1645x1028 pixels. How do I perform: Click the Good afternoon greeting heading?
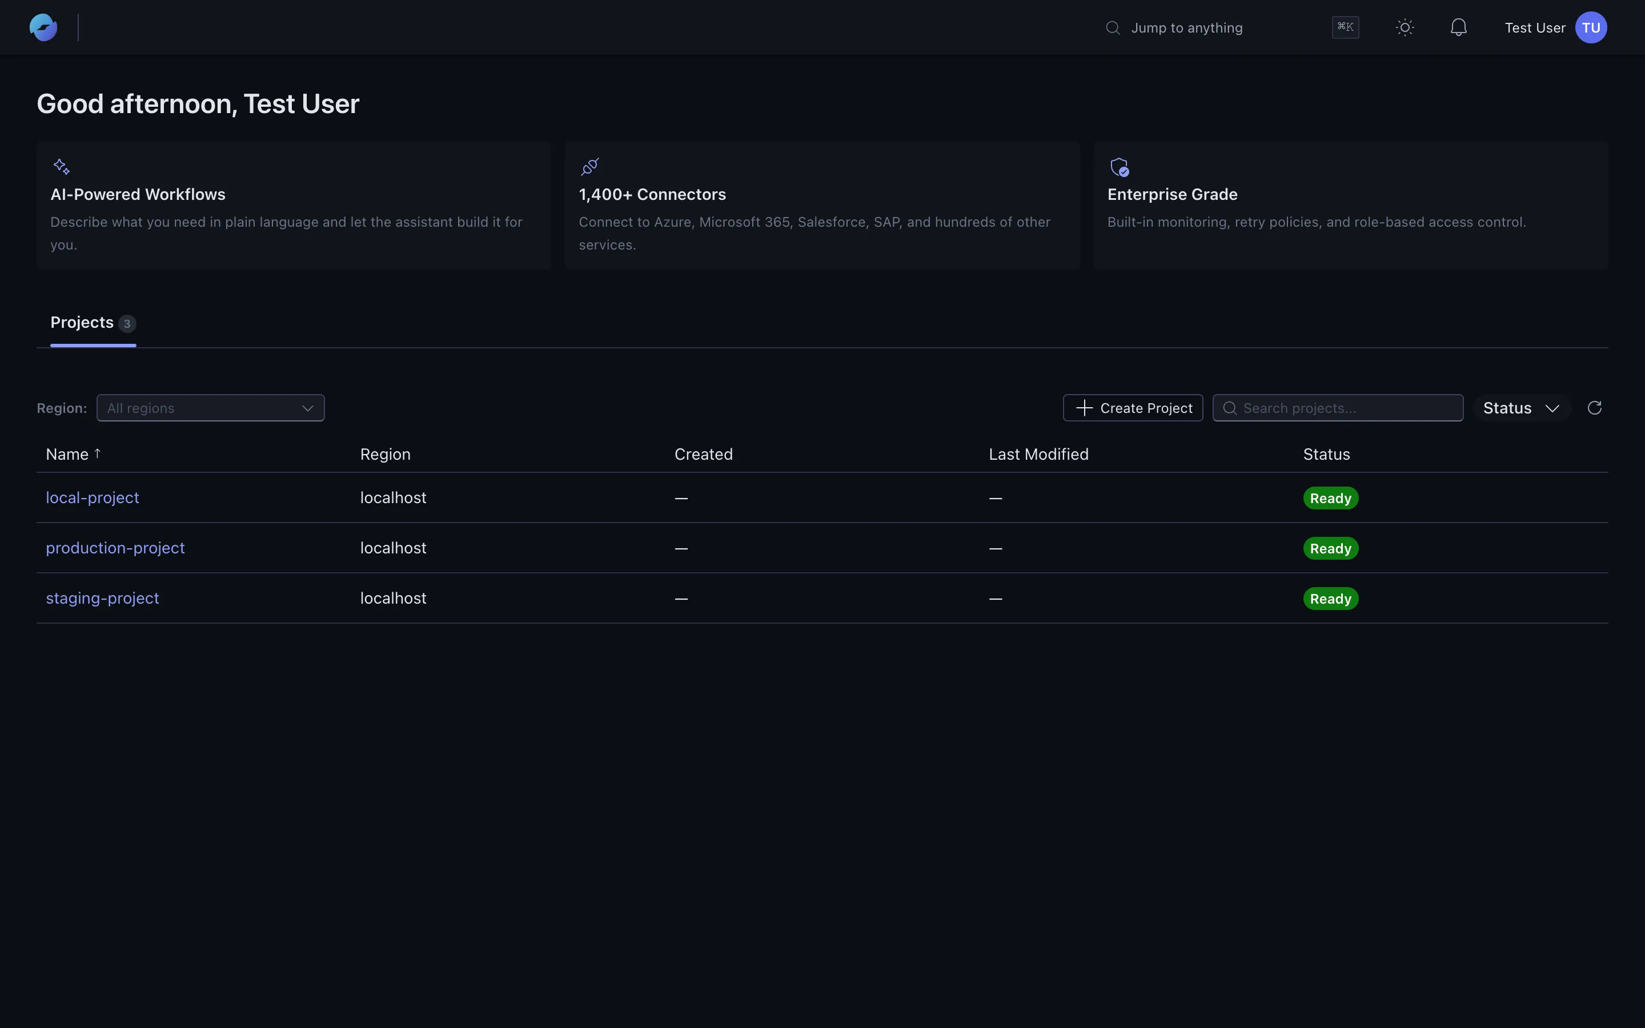[198, 104]
